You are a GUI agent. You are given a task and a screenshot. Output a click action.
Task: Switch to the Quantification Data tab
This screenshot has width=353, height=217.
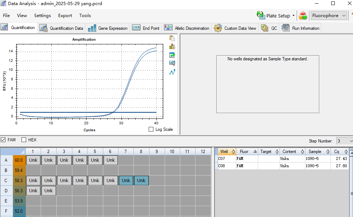coord(61,28)
